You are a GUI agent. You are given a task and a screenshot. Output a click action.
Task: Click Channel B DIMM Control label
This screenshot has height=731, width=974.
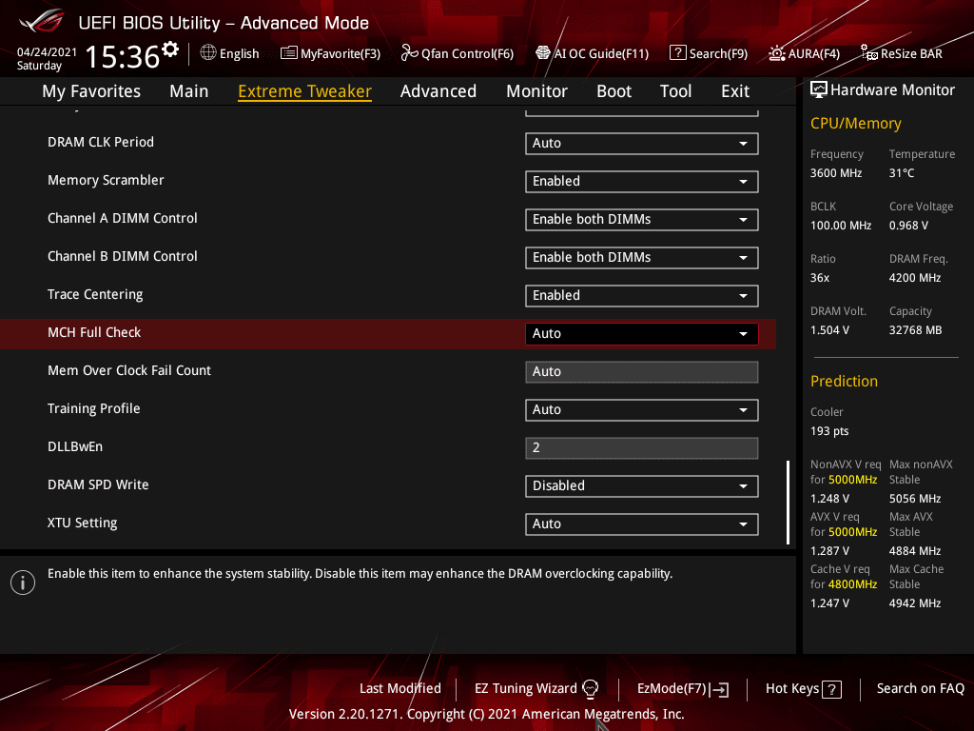[x=123, y=256]
